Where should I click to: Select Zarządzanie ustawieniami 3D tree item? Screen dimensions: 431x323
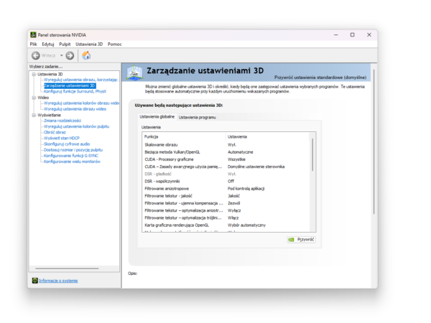[x=70, y=85]
